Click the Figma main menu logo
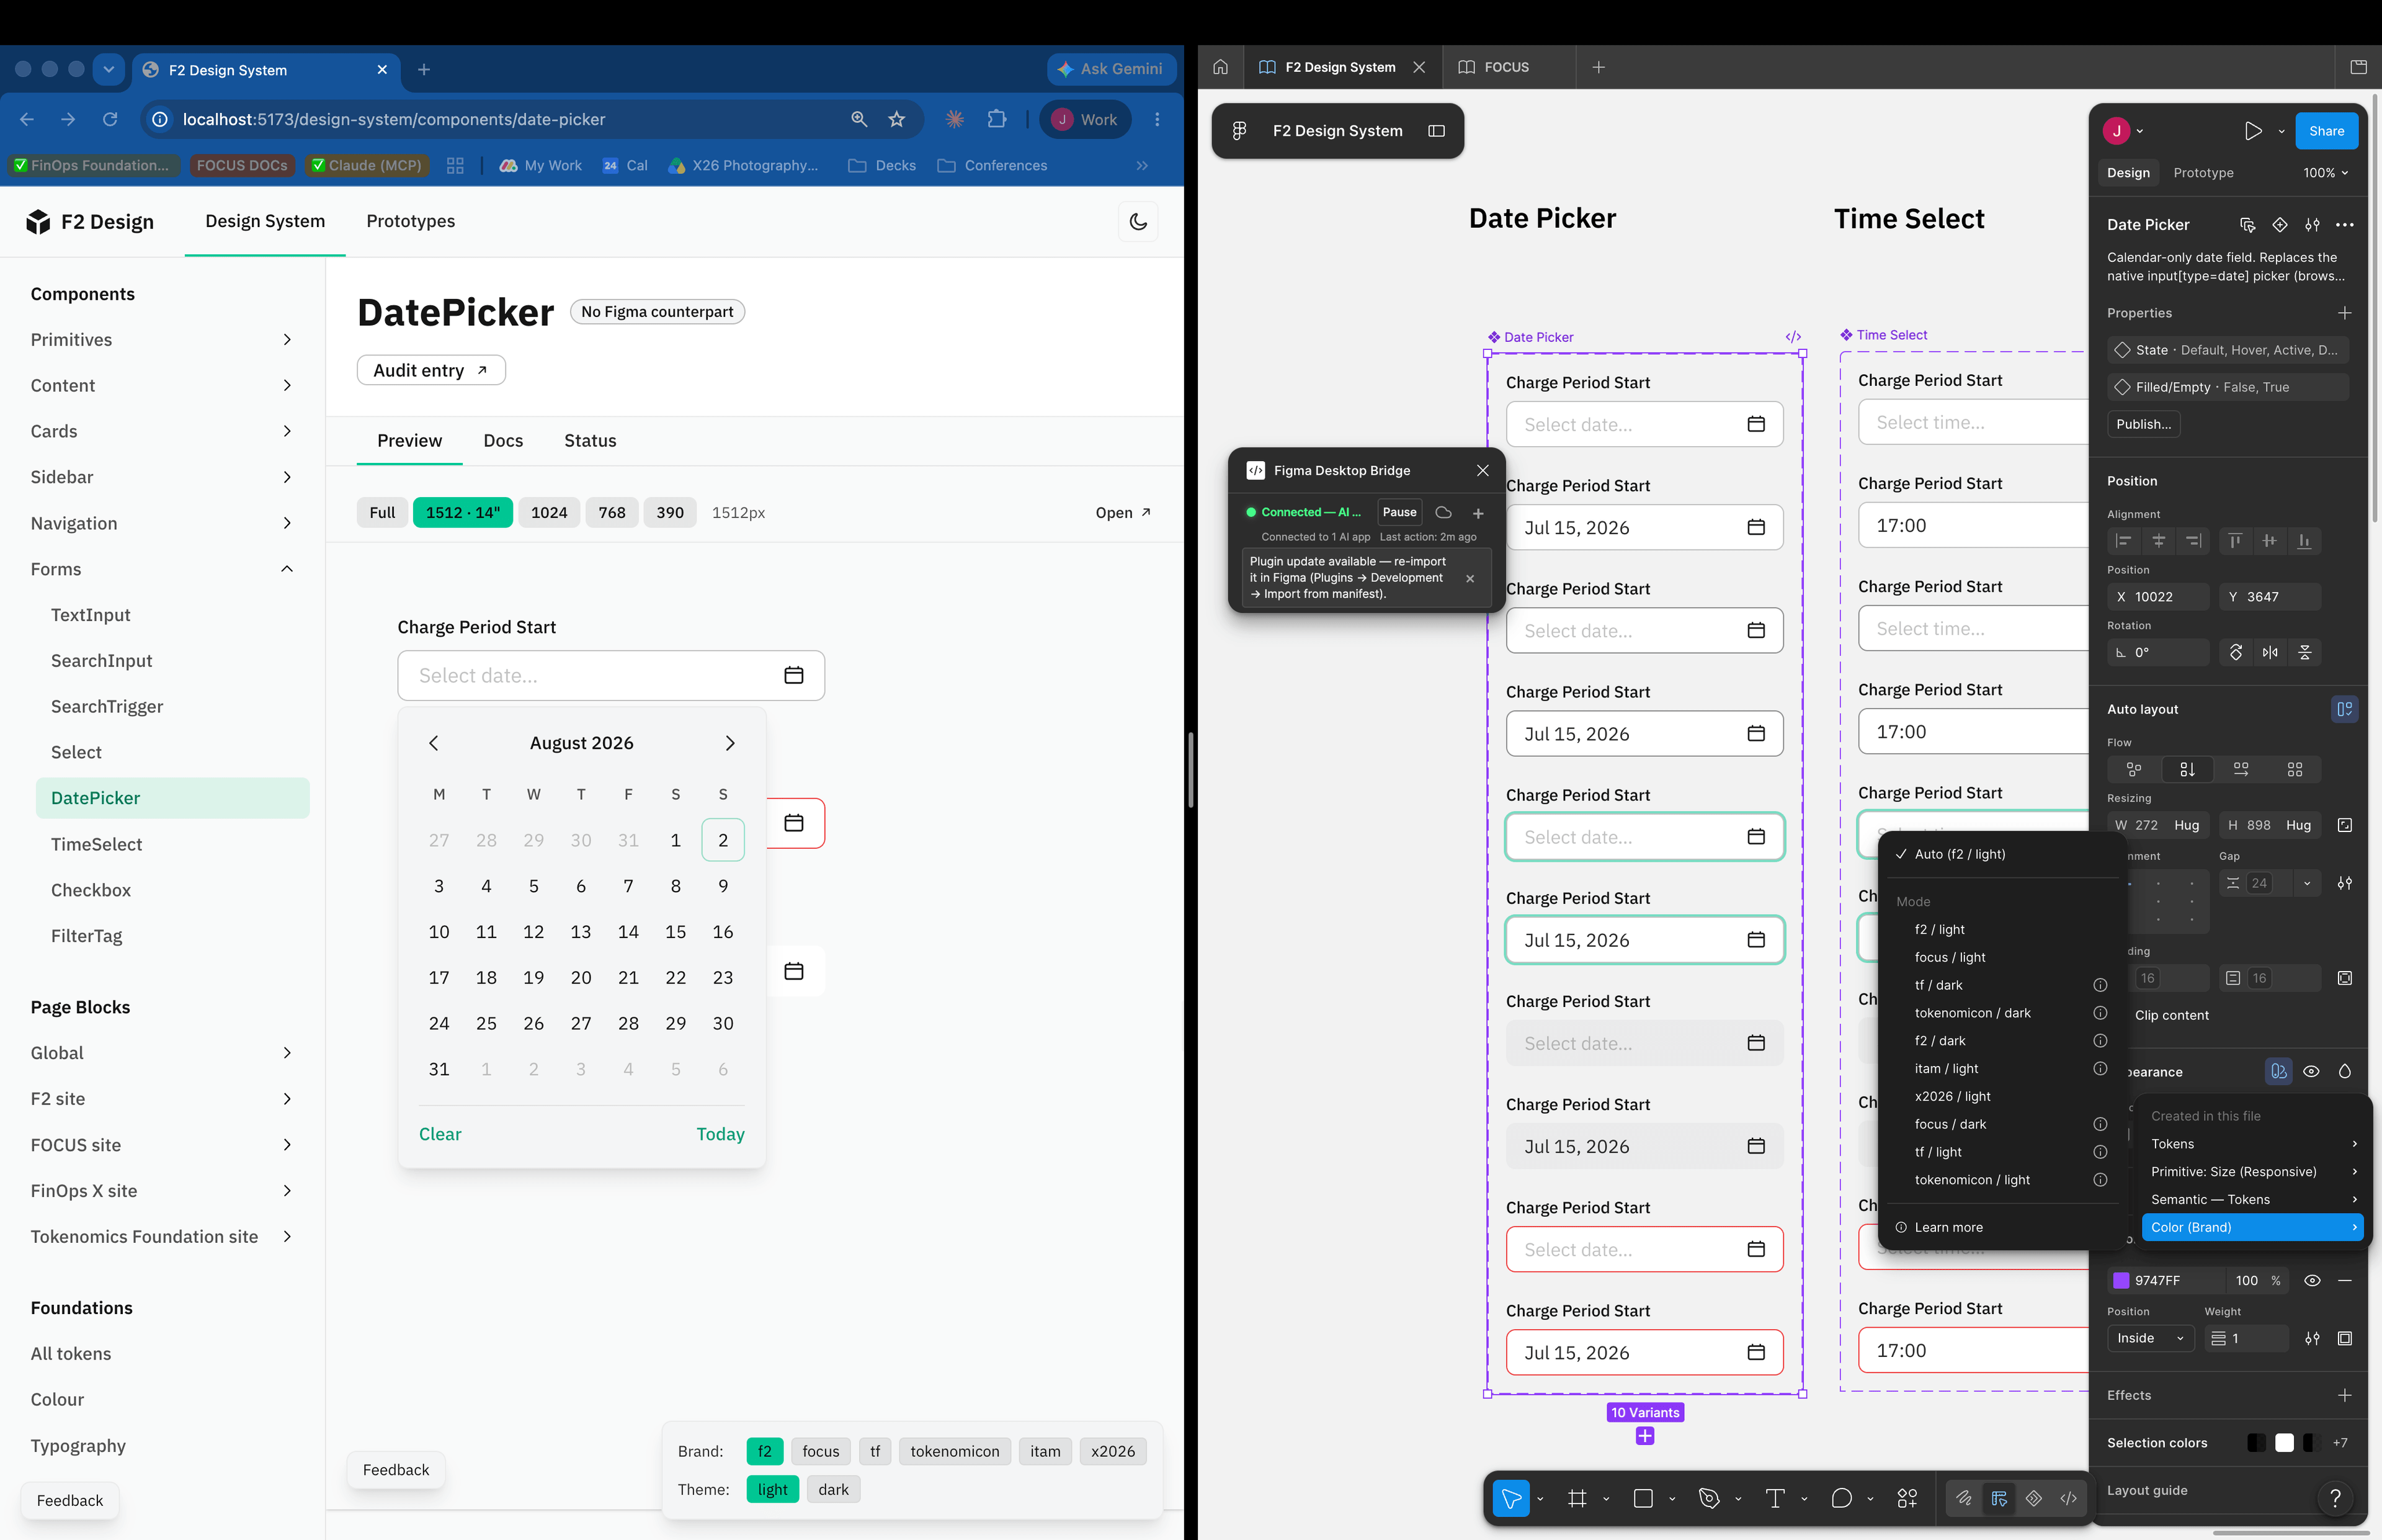This screenshot has width=2382, height=1540. point(1239,131)
